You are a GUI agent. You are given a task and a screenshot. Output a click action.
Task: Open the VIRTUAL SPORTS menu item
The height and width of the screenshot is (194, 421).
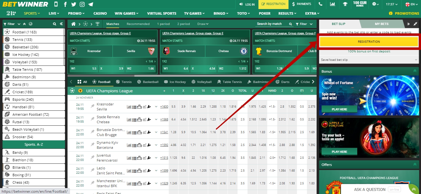point(162,13)
